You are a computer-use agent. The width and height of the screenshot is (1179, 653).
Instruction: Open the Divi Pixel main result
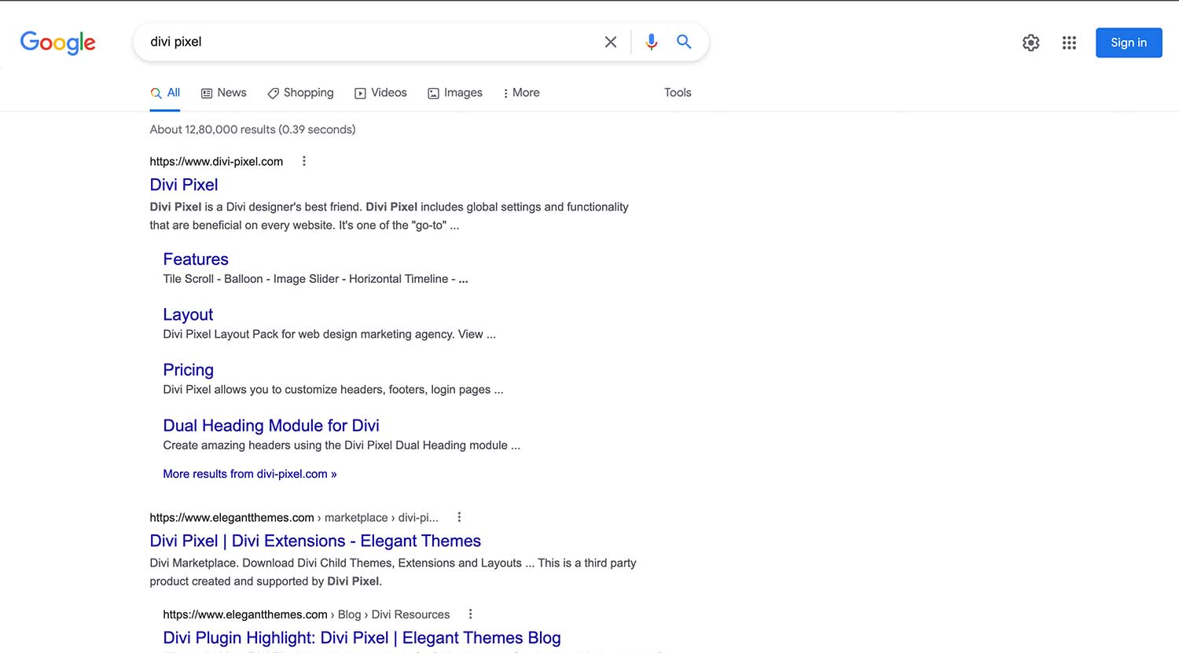point(184,185)
